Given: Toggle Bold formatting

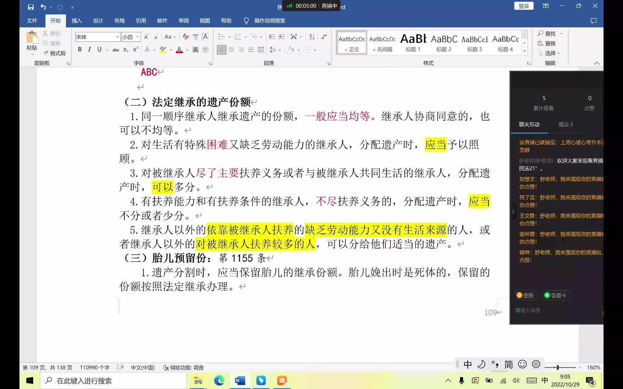Looking at the screenshot, I should 80,50.
